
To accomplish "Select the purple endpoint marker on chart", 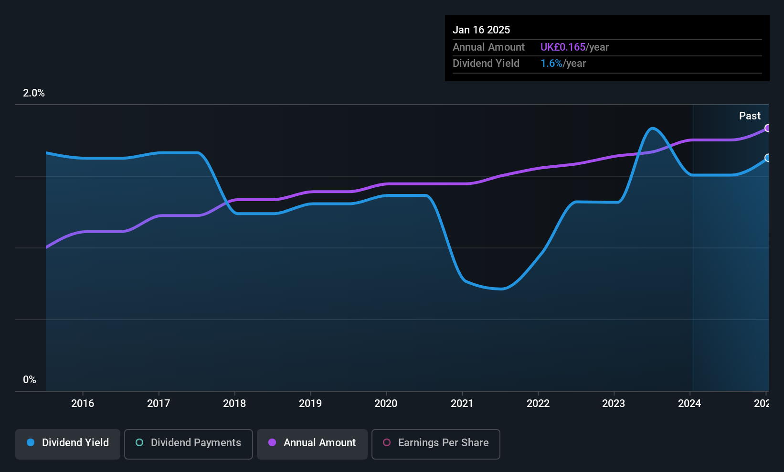I will (767, 128).
